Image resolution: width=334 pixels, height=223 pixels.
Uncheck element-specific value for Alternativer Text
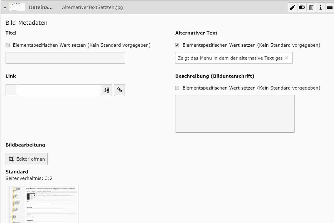coord(177,45)
